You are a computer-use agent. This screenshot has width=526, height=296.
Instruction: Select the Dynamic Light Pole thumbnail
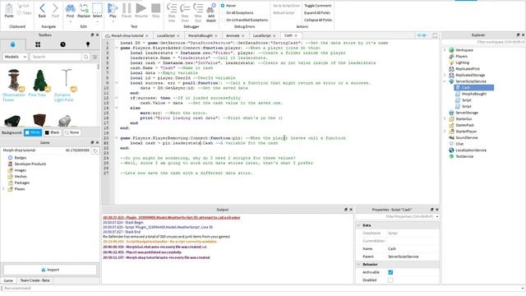(67, 81)
